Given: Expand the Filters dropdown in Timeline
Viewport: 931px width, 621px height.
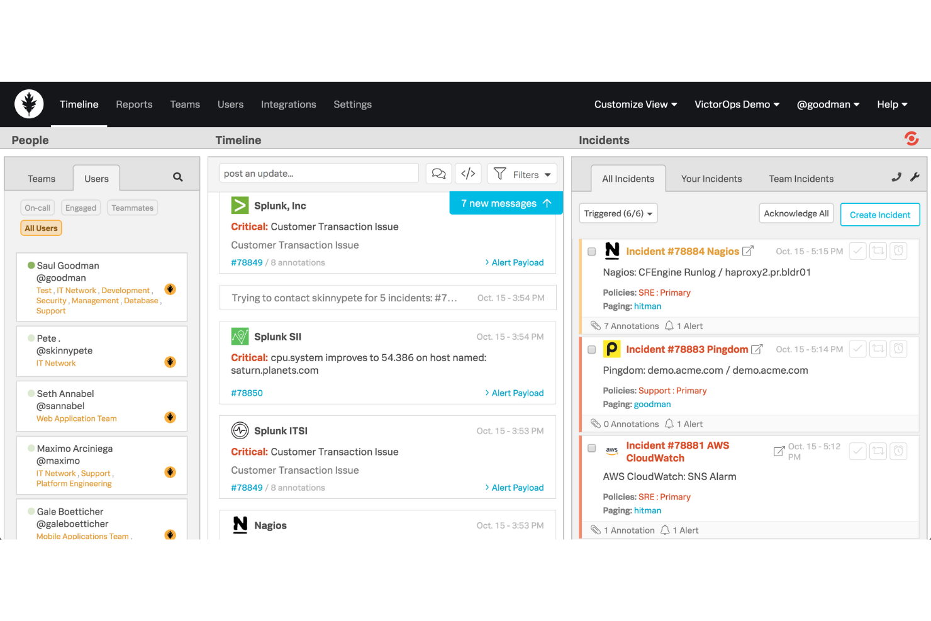Looking at the screenshot, I should pos(521,174).
